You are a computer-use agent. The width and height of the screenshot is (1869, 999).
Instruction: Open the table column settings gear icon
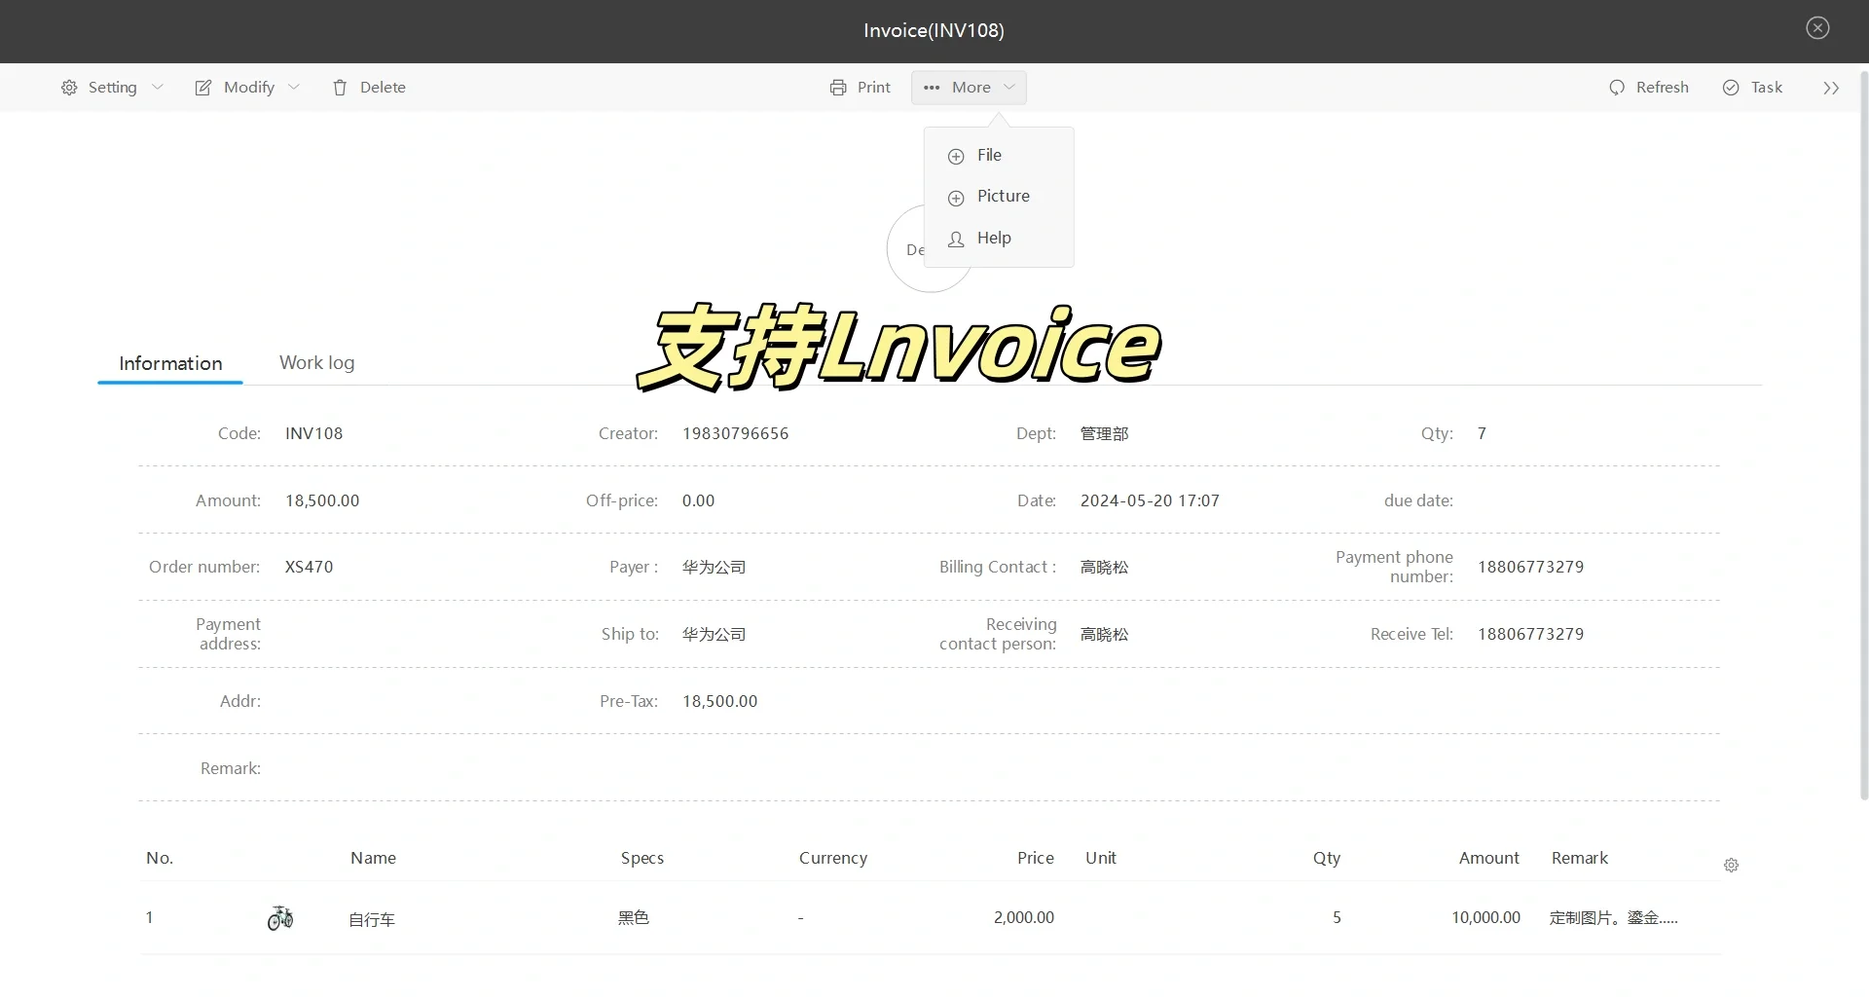(1731, 865)
